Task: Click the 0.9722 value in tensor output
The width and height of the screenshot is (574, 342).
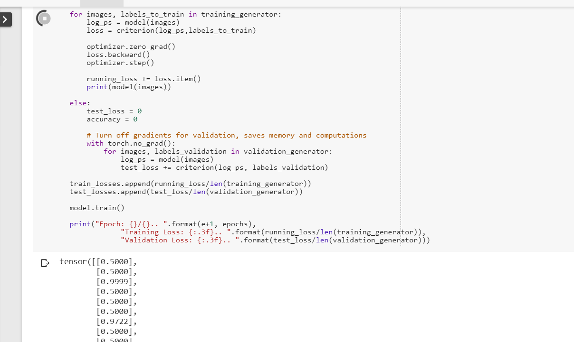Action: [115, 322]
